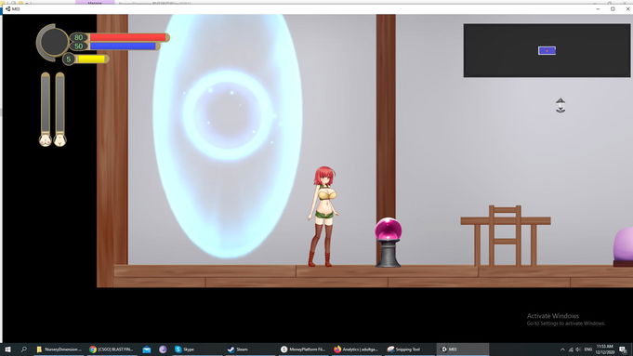Screen dimensions: 633x356
Task: Click the wooden chair at the table
Action: pyautogui.click(x=505, y=235)
